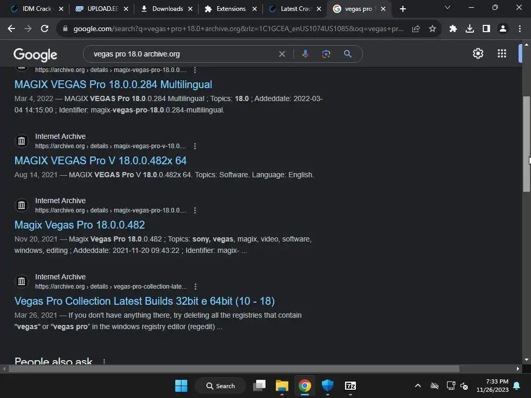
Task: Share this page from address bar
Action: coord(416,29)
